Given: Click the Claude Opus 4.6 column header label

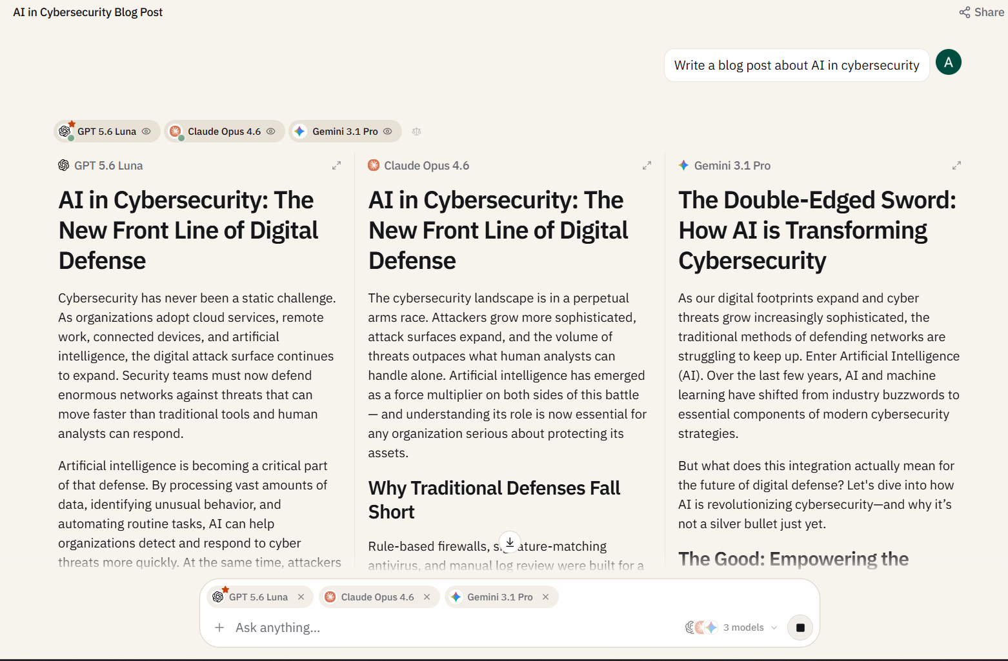Looking at the screenshot, I should tap(427, 166).
